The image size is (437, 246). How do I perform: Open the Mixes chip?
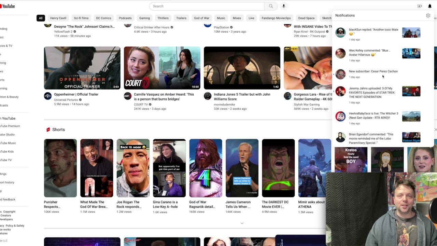pos(237,18)
